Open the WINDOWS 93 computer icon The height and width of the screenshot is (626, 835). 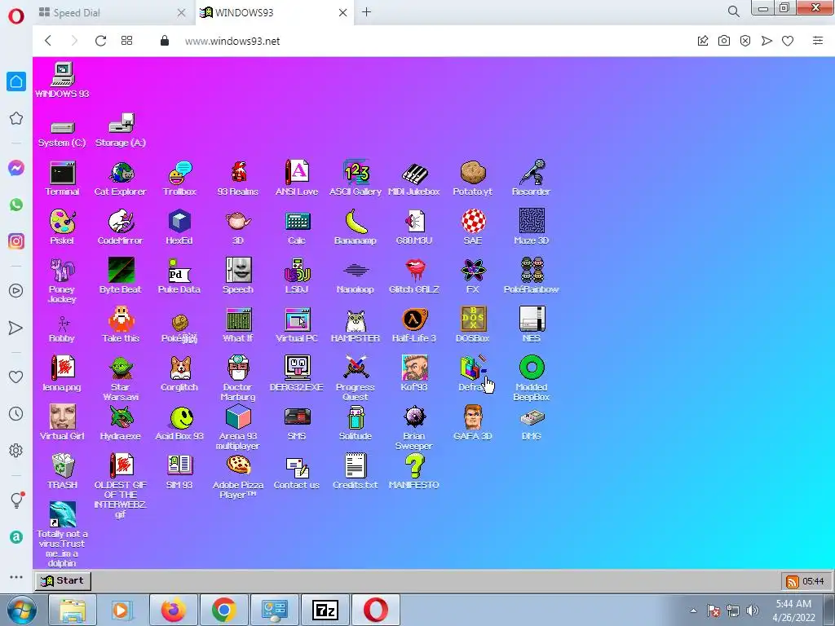coord(62,81)
